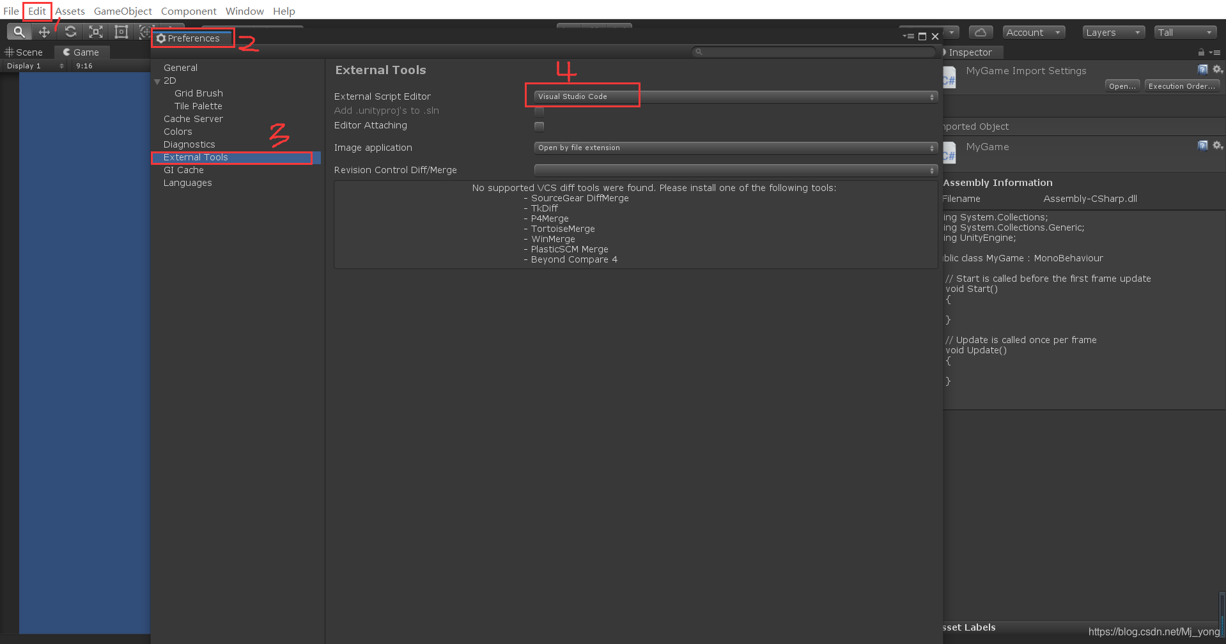Click the Execution Order... button
Viewport: 1226px width, 644px height.
pos(1182,86)
